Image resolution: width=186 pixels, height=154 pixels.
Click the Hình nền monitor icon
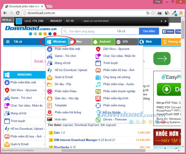(x=50, y=120)
